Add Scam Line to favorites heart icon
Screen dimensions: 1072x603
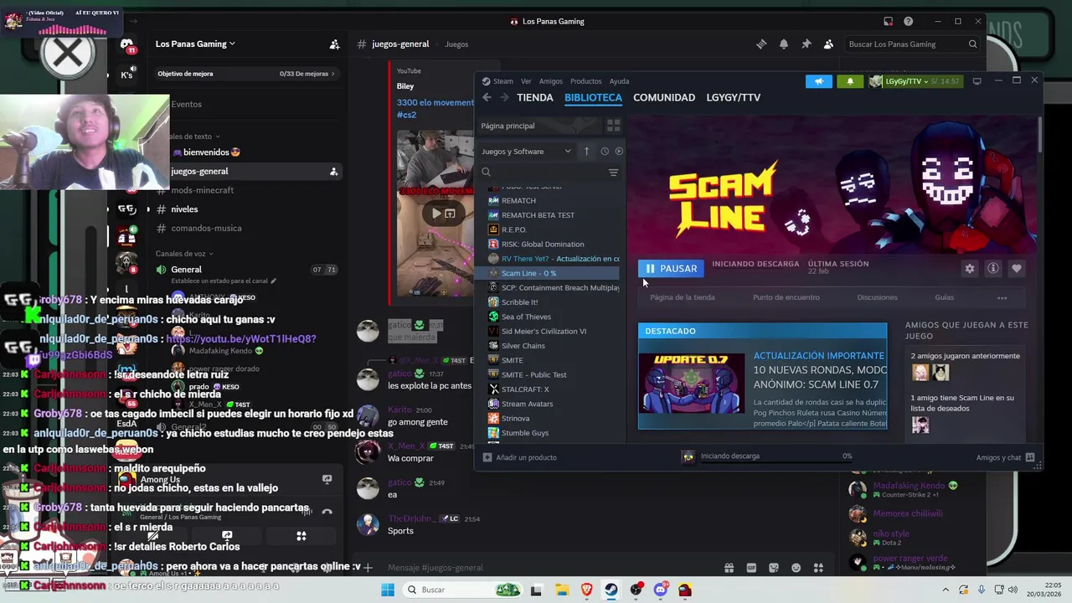click(1017, 269)
